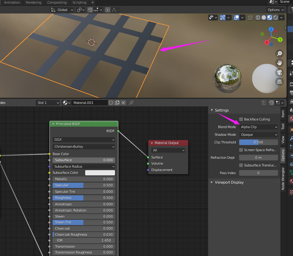Click the zoom magnifier viewport icon
Viewport: 293px width, 256px height.
(x=279, y=54)
